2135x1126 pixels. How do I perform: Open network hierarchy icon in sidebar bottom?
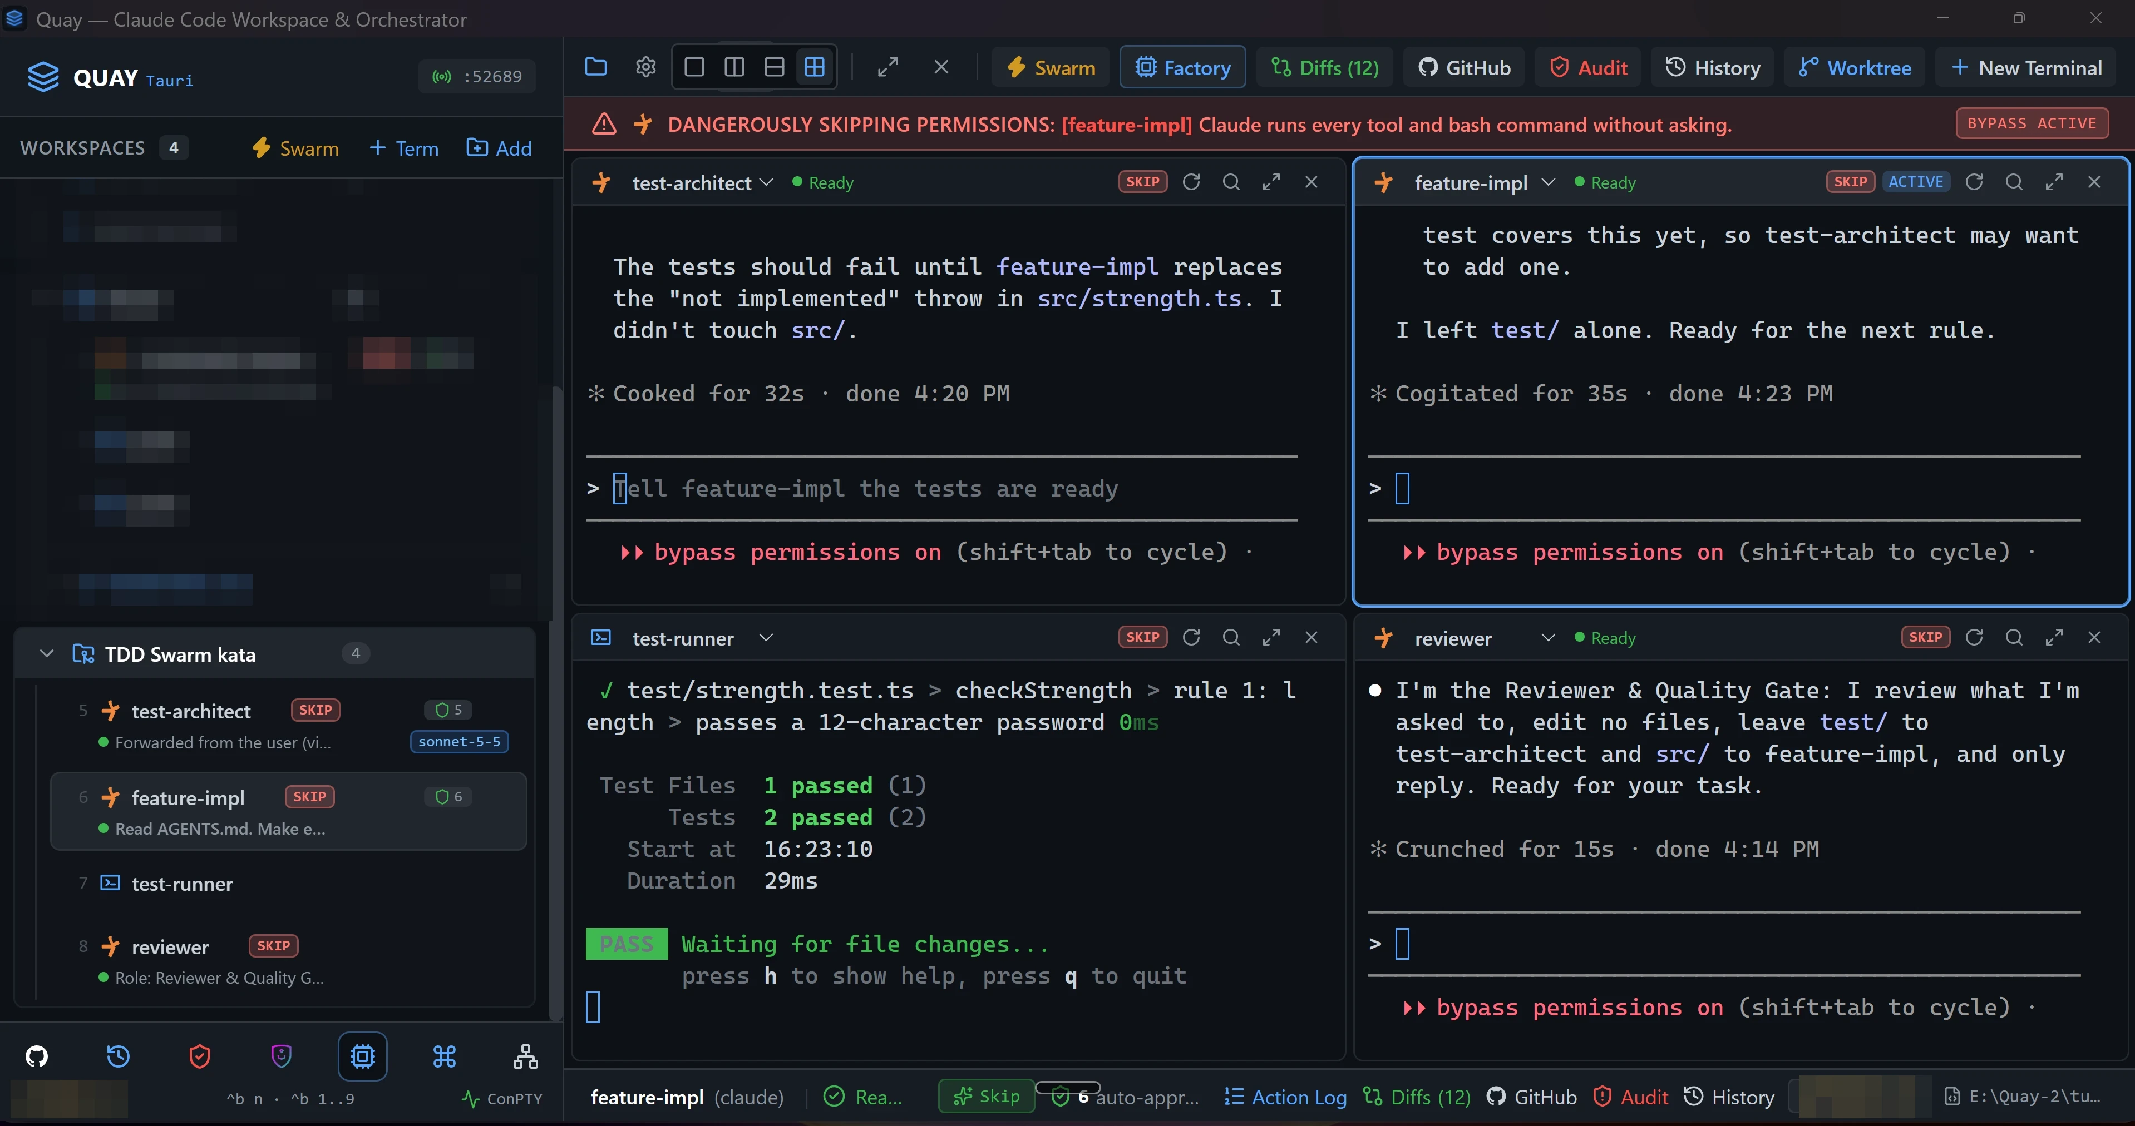(x=525, y=1056)
